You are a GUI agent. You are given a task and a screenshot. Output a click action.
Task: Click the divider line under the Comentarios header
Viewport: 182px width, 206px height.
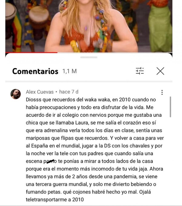click(89, 82)
